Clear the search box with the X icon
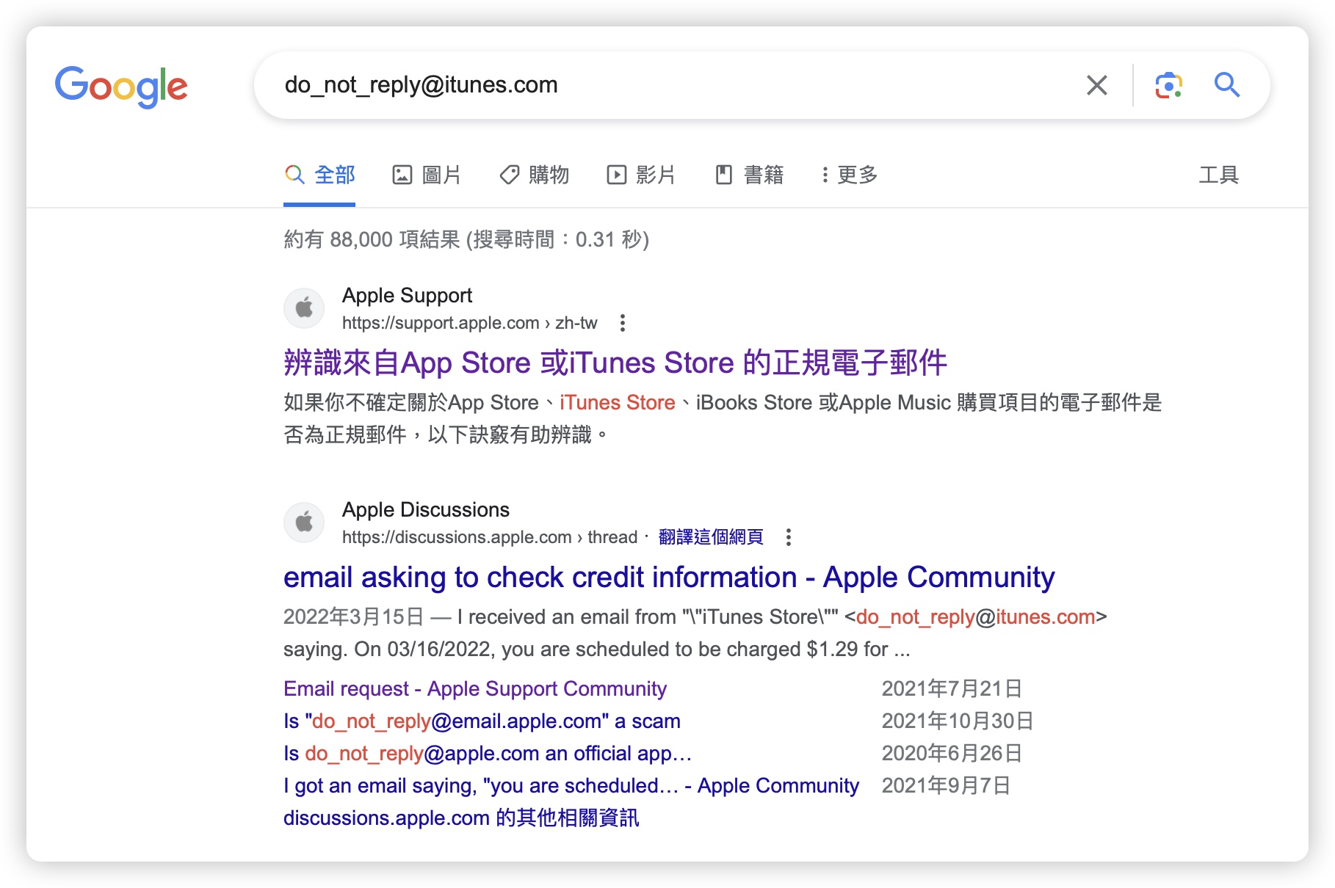 pos(1096,85)
